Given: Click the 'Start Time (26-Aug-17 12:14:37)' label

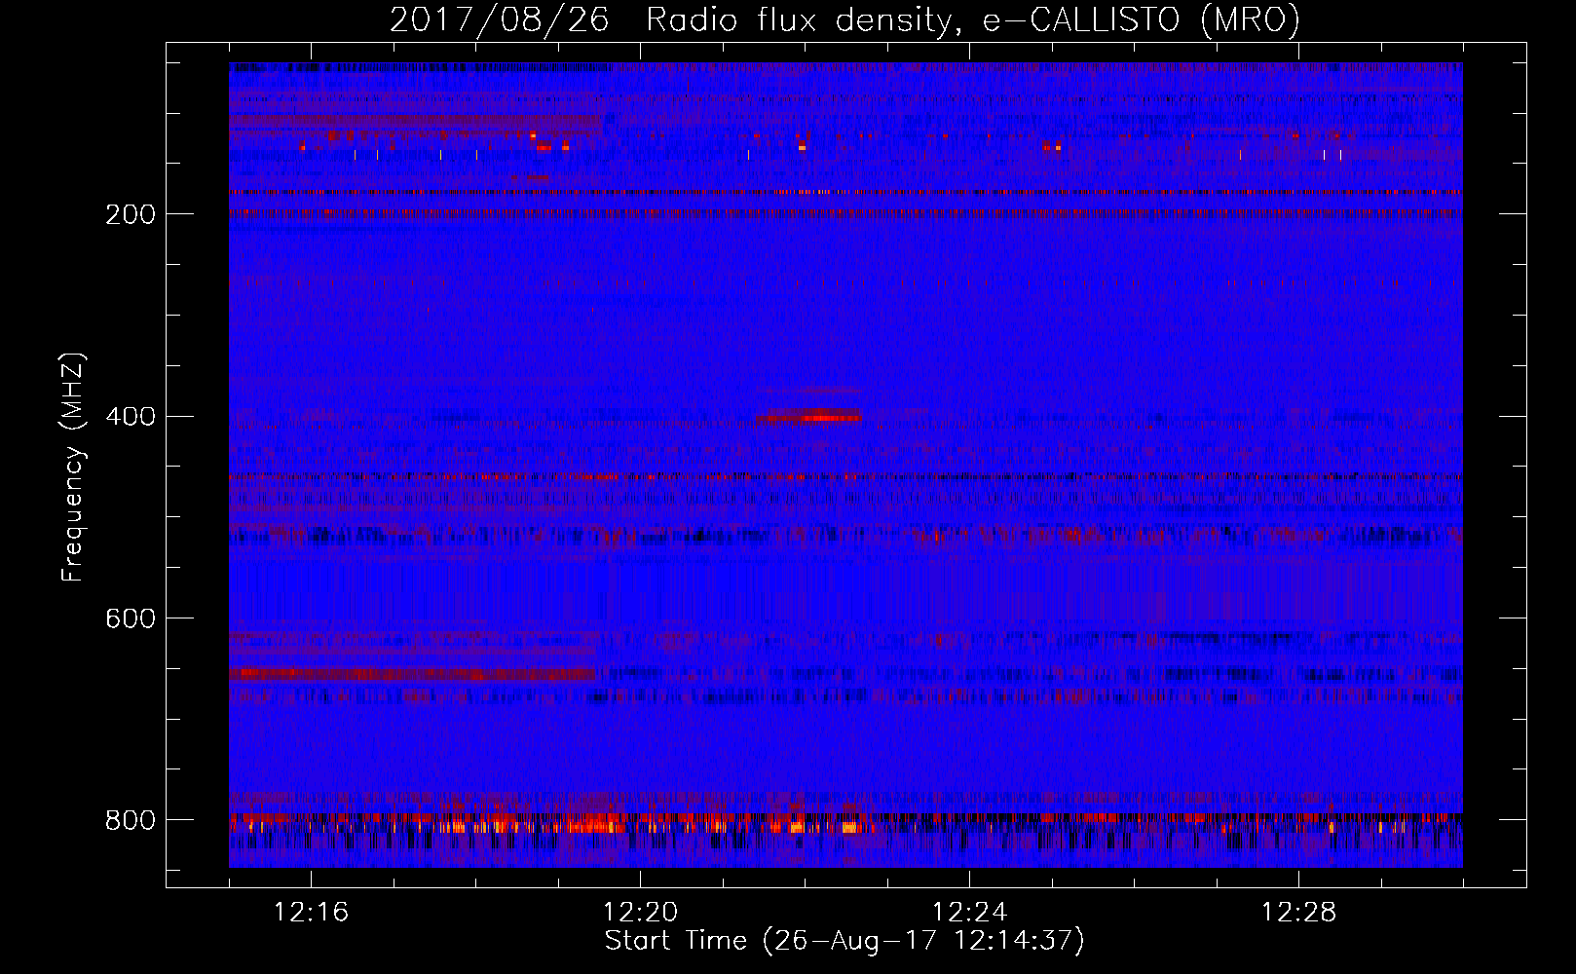Looking at the screenshot, I should [844, 941].
